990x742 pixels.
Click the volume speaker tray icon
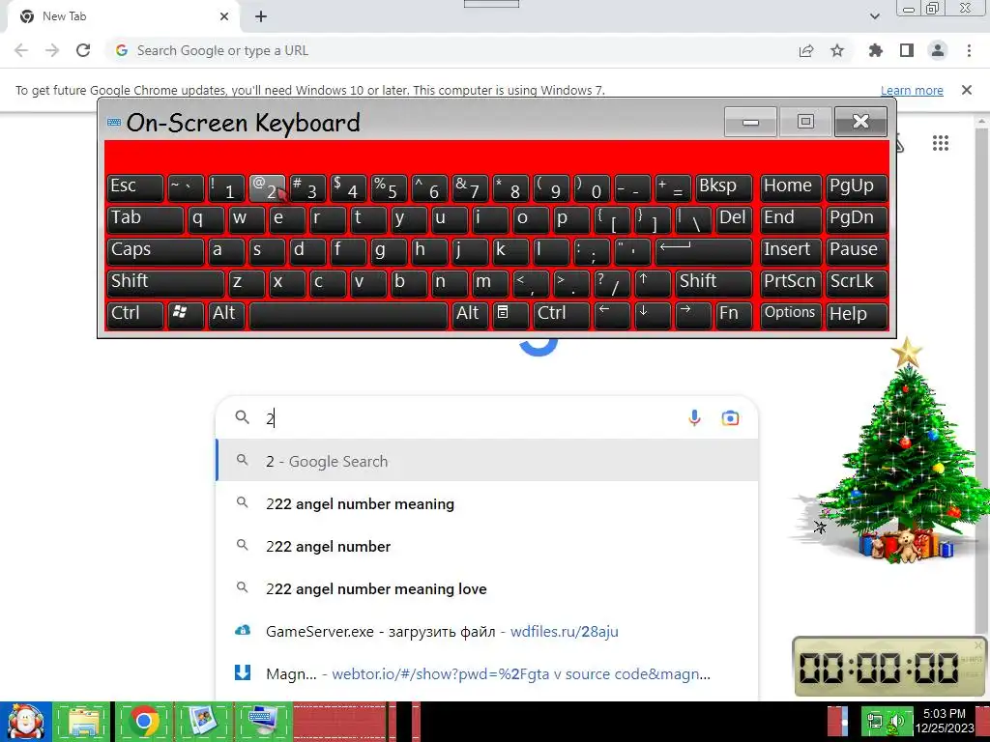tap(897, 721)
